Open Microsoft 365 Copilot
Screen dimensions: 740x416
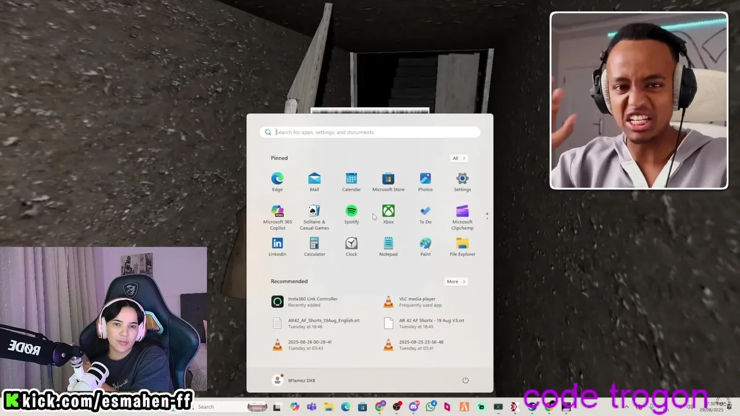click(277, 217)
